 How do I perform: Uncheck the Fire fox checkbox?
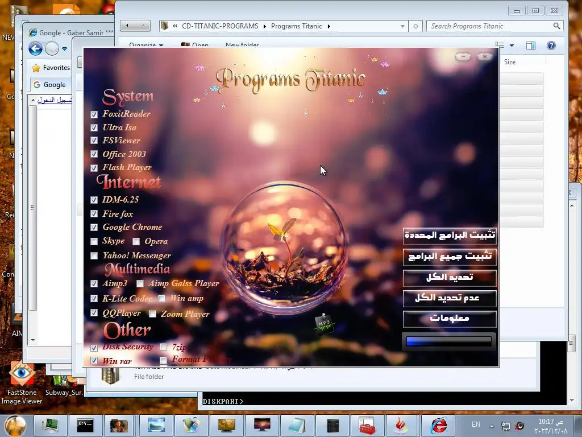click(x=94, y=214)
